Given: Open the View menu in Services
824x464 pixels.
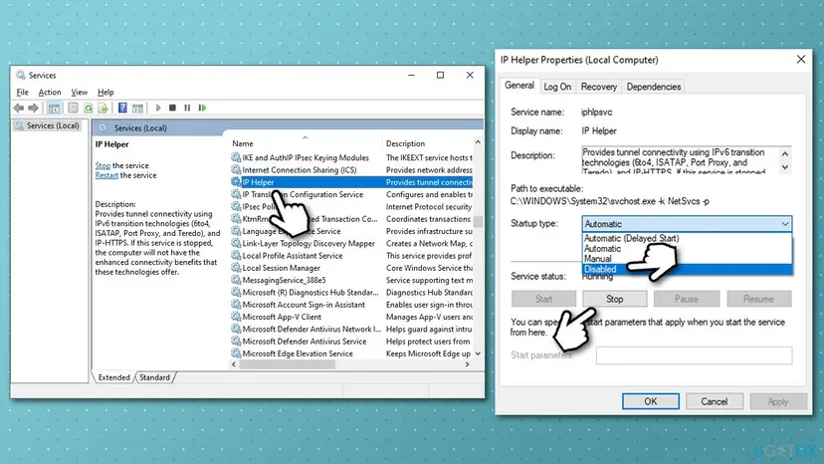Looking at the screenshot, I should click(x=80, y=92).
